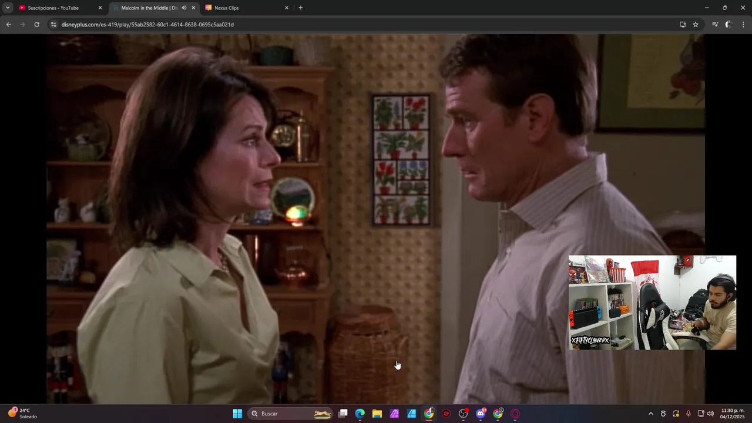The width and height of the screenshot is (752, 423).
Task: Go back to the previous page
Action: tap(8, 24)
